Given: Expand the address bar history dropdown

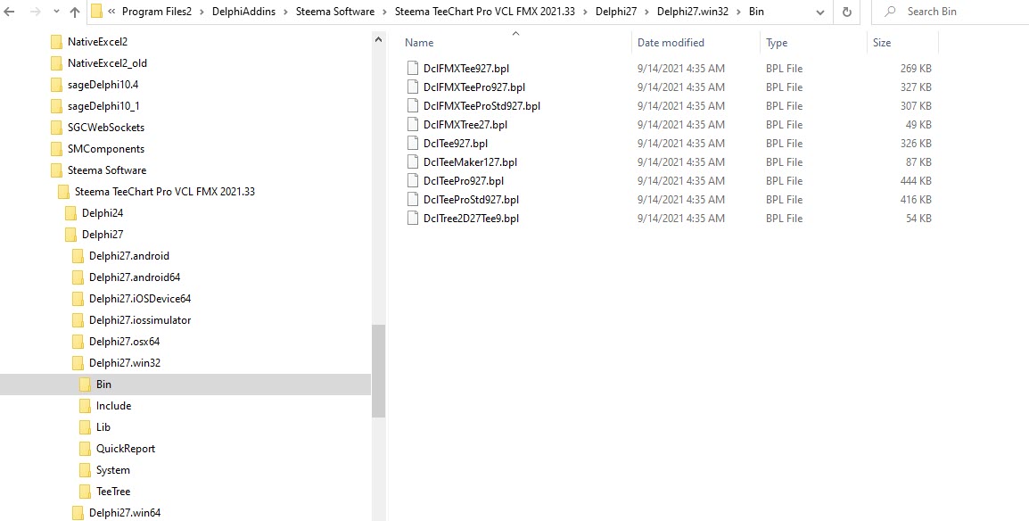Looking at the screenshot, I should click(820, 12).
